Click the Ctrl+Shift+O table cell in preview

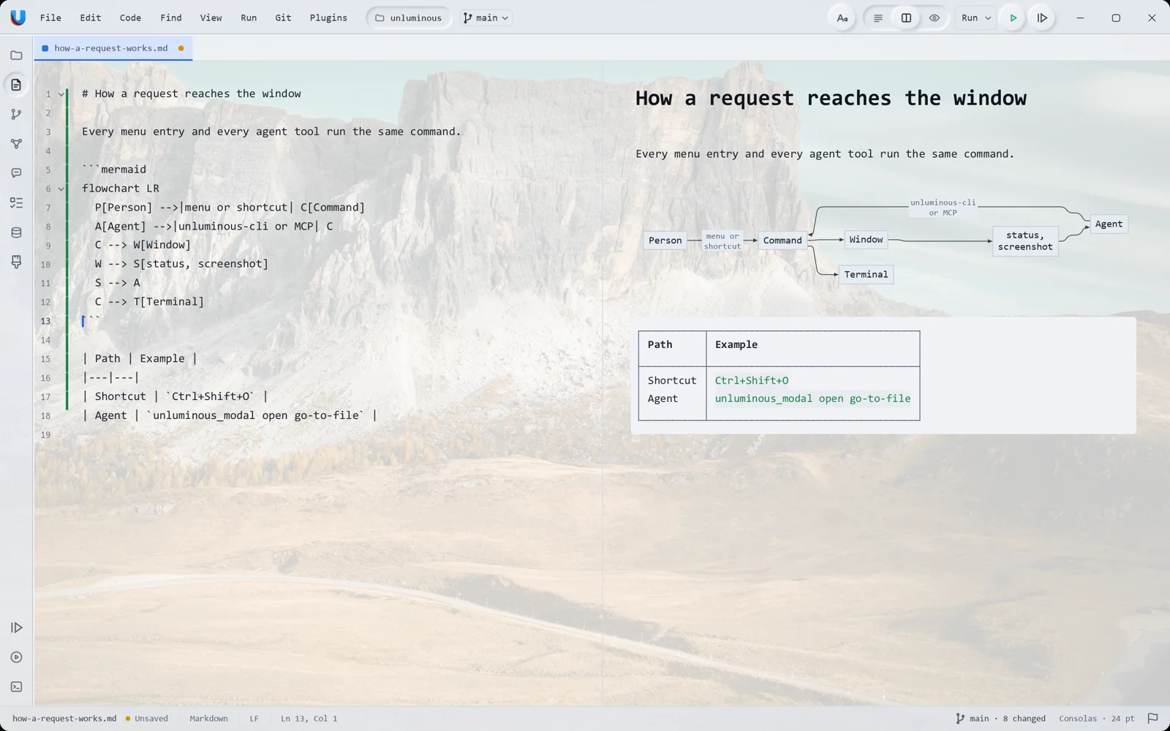752,381
